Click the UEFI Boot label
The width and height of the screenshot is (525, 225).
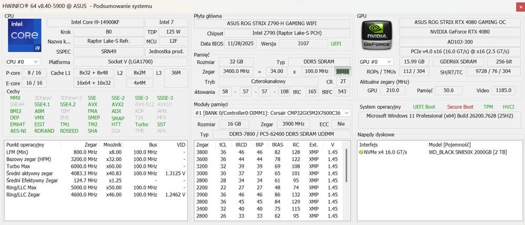(x=424, y=107)
